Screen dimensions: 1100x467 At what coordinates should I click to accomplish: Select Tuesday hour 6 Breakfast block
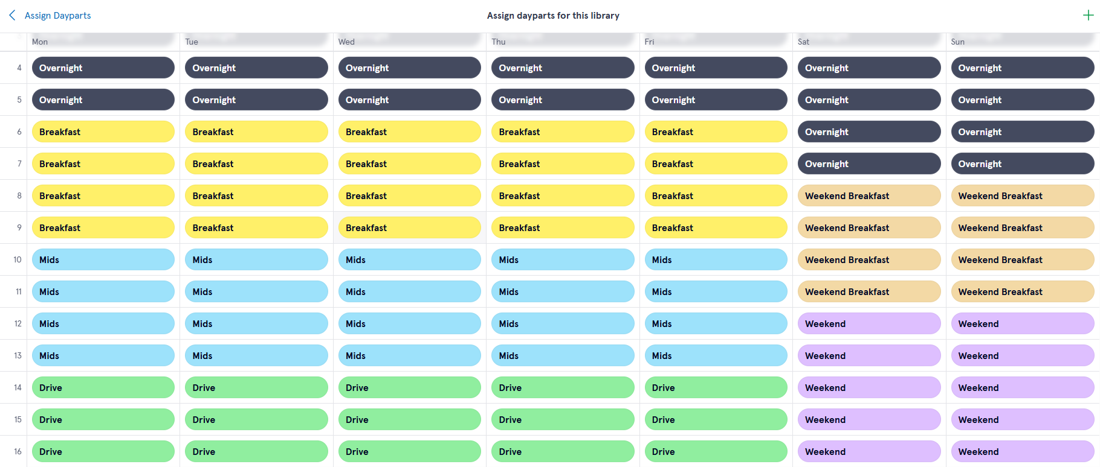[x=256, y=132]
